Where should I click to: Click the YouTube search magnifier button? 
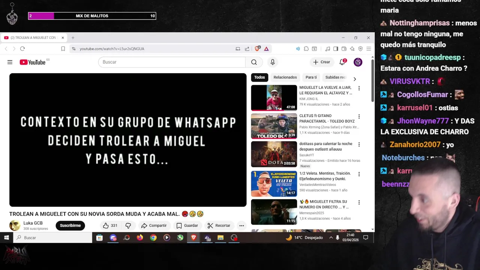pyautogui.click(x=254, y=62)
